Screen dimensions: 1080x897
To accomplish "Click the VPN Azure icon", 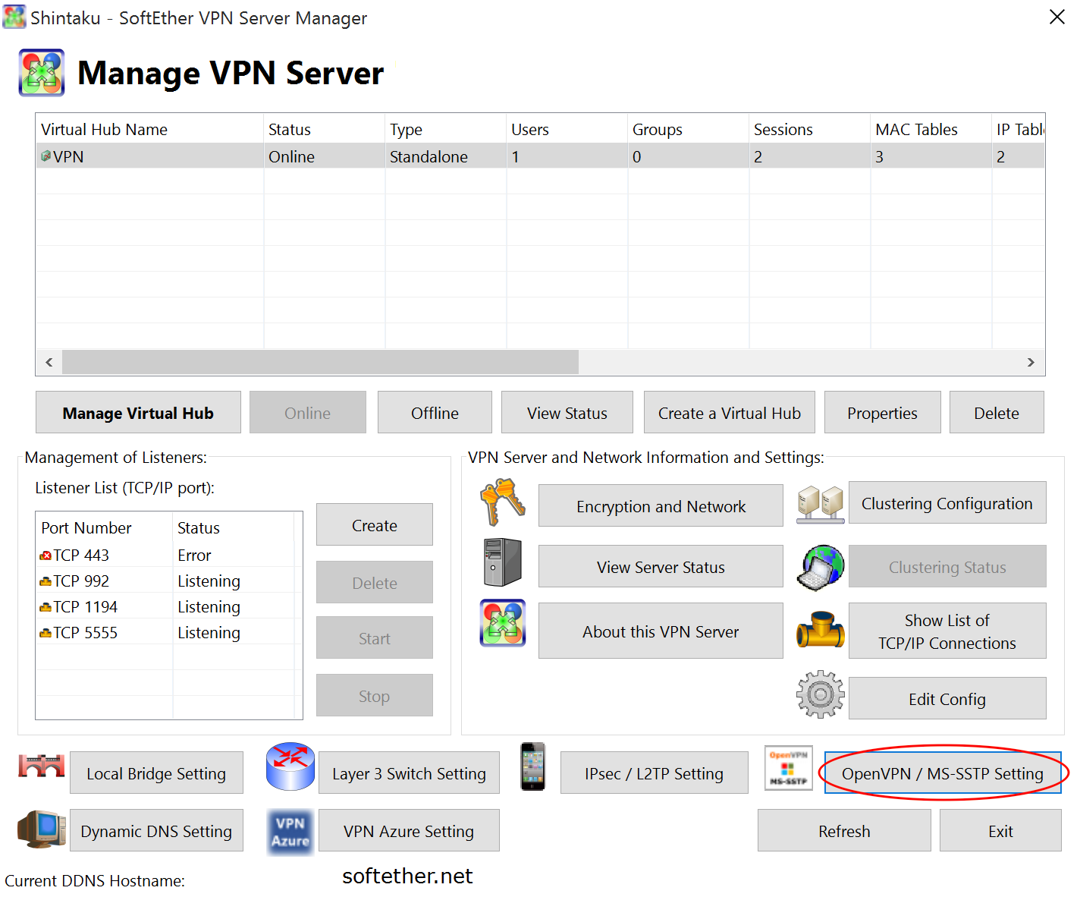I will (290, 832).
